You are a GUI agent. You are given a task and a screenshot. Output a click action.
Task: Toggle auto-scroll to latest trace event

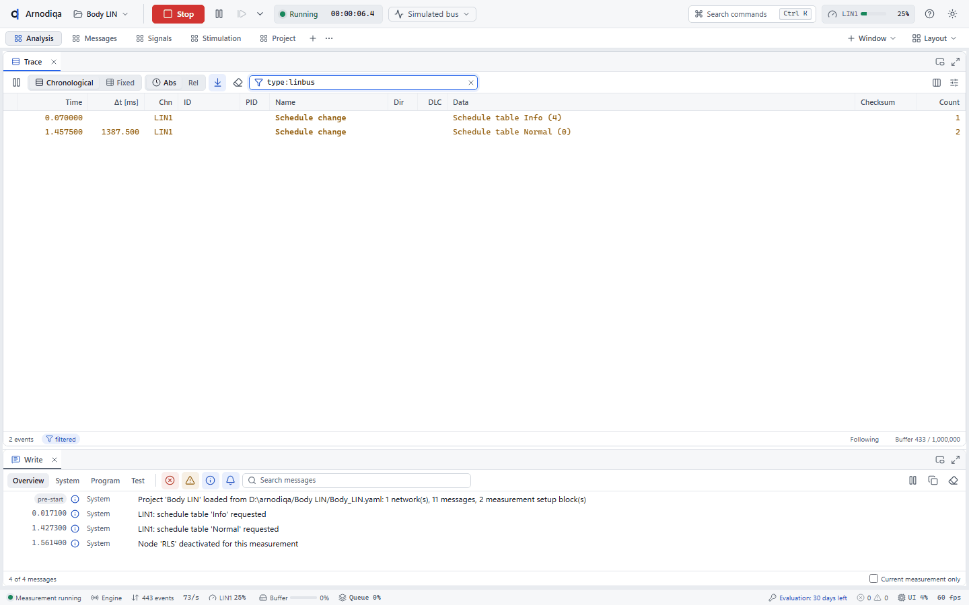(x=217, y=83)
